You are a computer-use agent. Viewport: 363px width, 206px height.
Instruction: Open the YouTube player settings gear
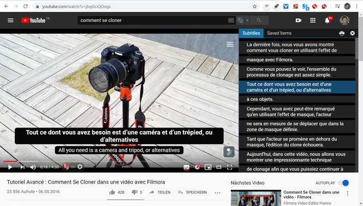coord(198,167)
